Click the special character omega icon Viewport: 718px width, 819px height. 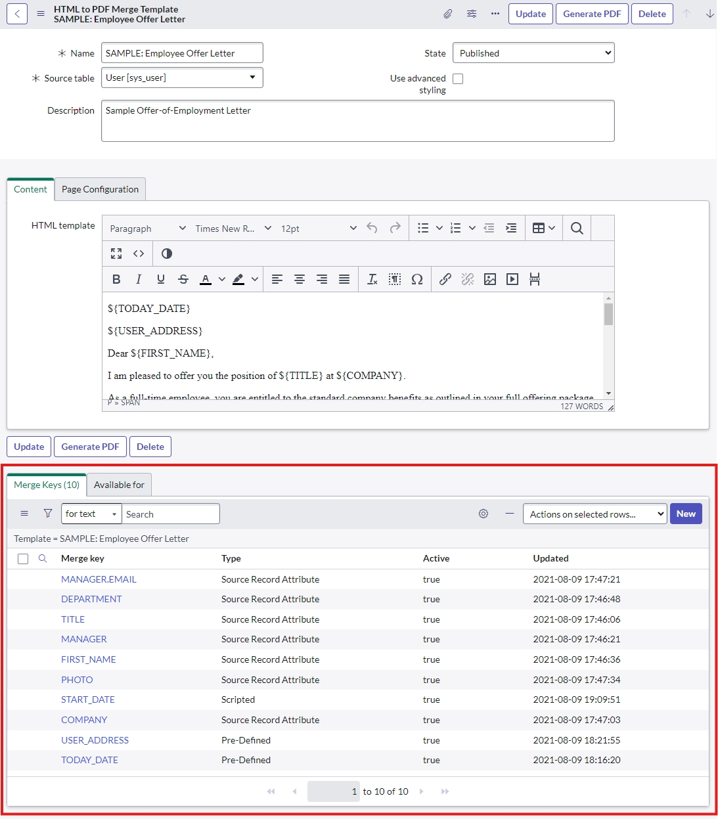point(417,279)
